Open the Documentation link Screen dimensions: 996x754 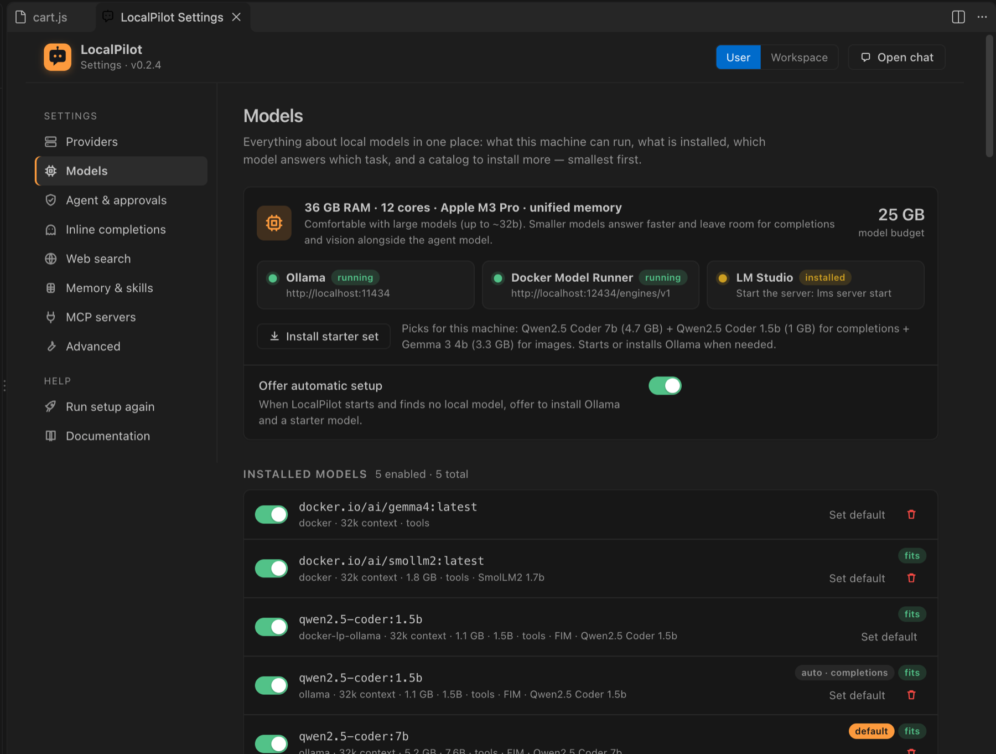[x=121, y=436]
